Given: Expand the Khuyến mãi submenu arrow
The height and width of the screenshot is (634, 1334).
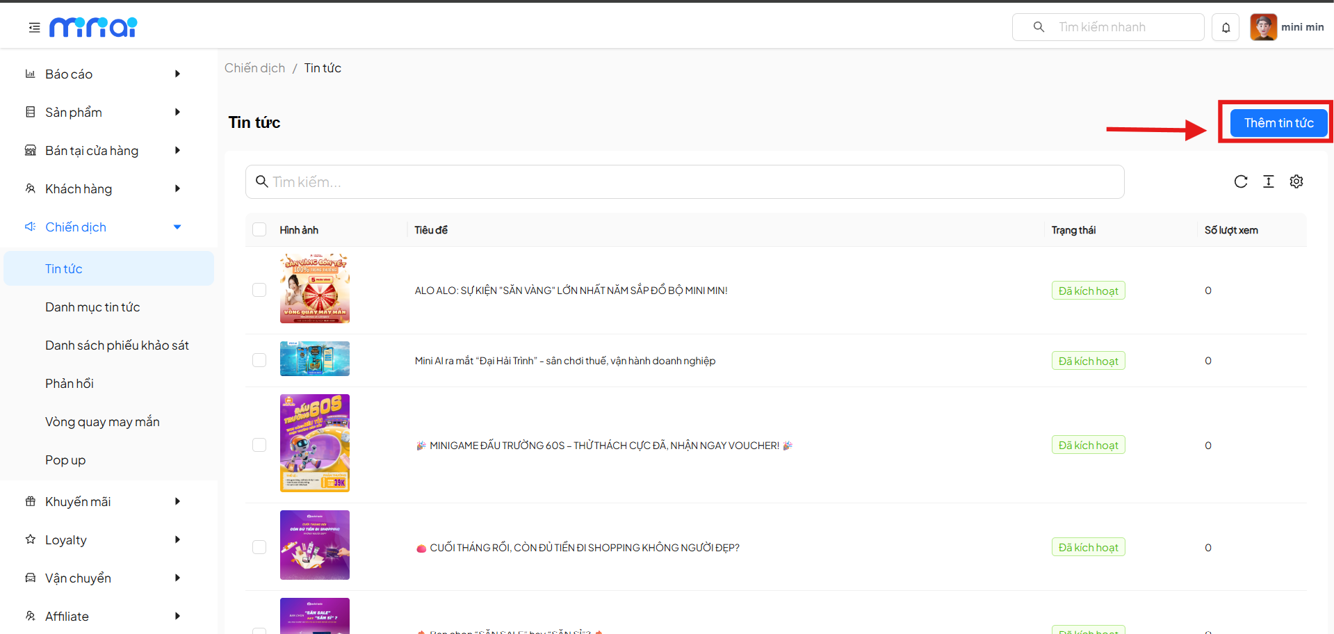Looking at the screenshot, I should [177, 501].
